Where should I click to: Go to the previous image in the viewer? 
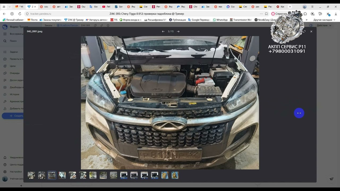point(163,31)
